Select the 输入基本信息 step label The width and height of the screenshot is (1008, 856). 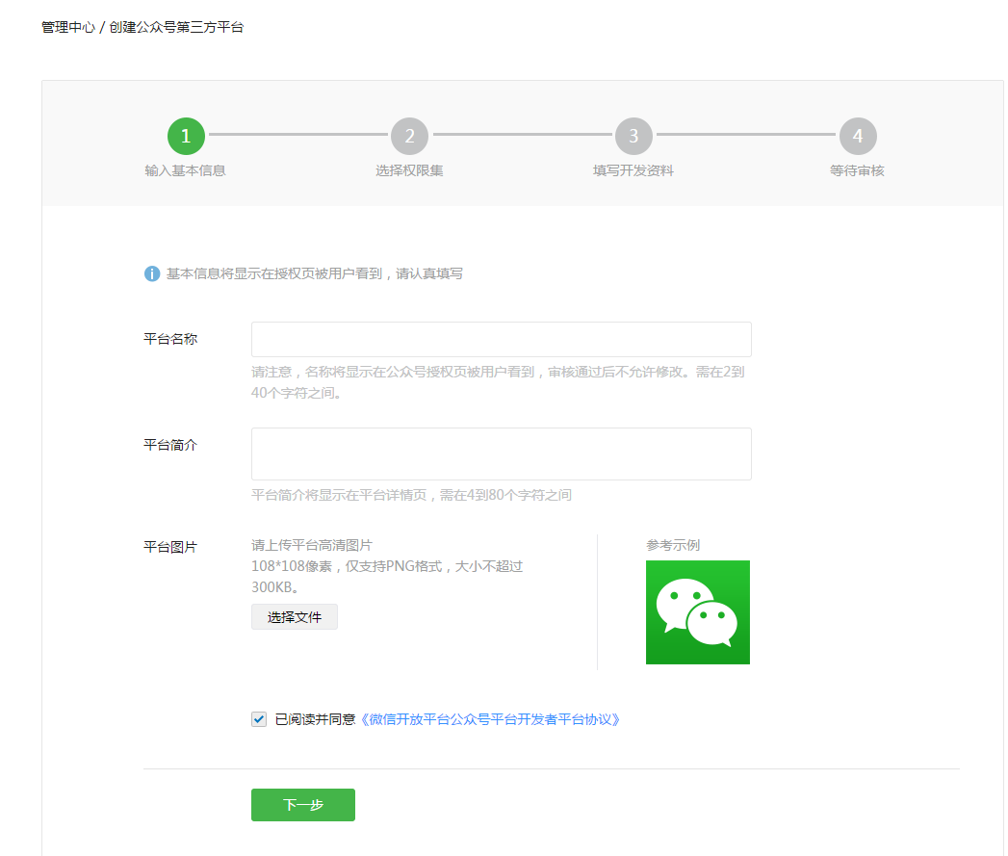[186, 170]
